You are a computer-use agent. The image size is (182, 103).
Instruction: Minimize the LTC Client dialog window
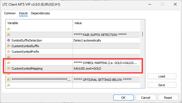tap(150, 4)
